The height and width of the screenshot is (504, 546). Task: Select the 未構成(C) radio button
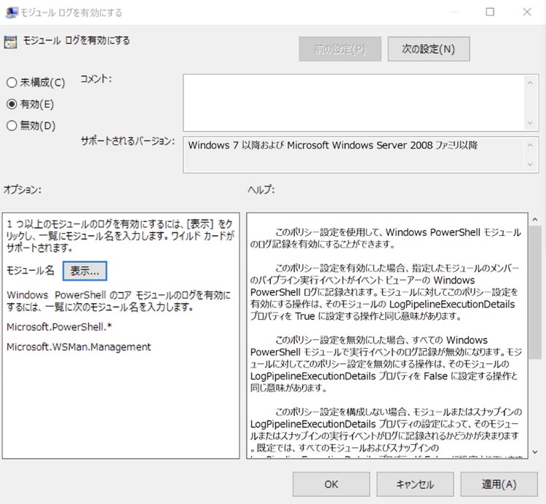click(12, 82)
